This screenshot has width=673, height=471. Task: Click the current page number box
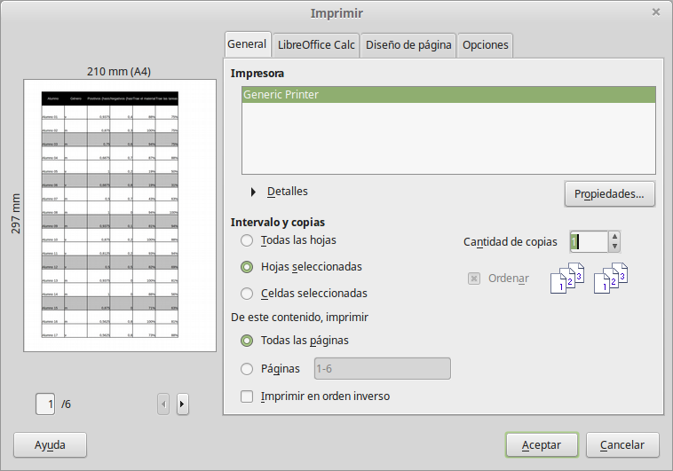[45, 404]
